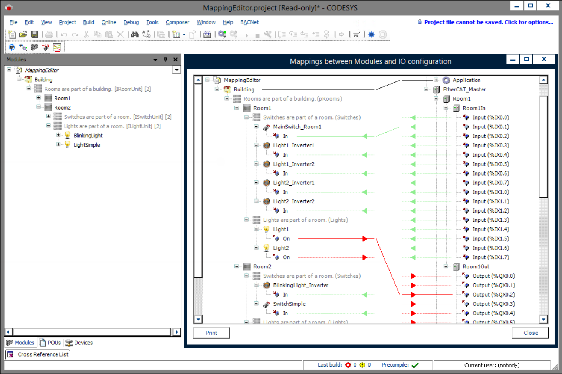Expand Room1 in the Modules tree

coord(39,98)
